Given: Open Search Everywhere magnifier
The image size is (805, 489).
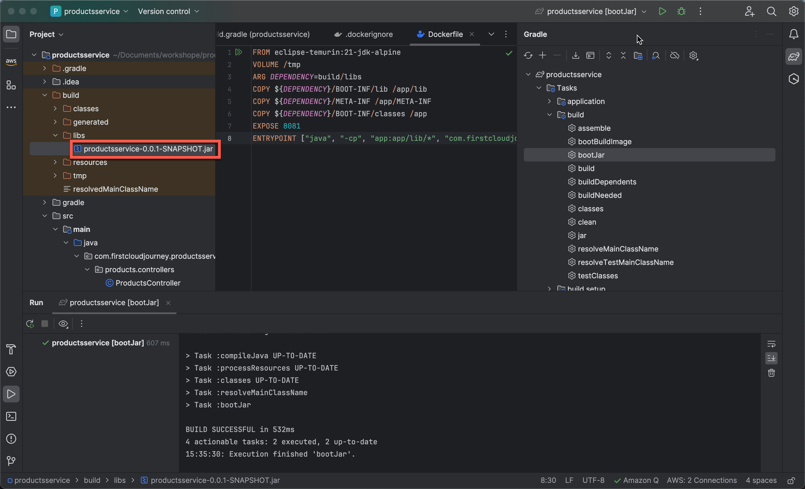Looking at the screenshot, I should click(x=771, y=11).
